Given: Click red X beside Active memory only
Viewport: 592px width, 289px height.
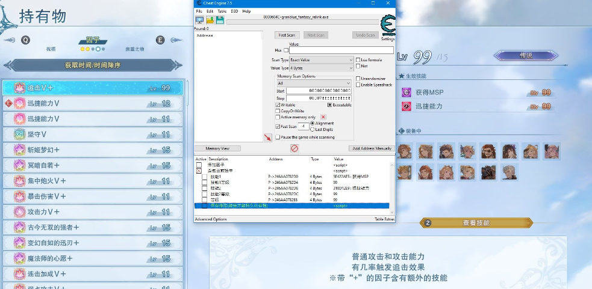Looking at the screenshot, I should coord(323,117).
